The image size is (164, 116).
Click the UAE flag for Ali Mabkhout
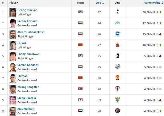(80, 111)
